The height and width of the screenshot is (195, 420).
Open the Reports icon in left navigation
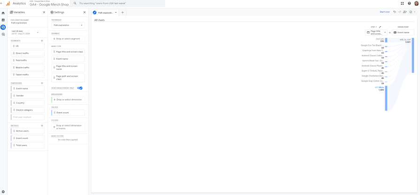coord(3,20)
